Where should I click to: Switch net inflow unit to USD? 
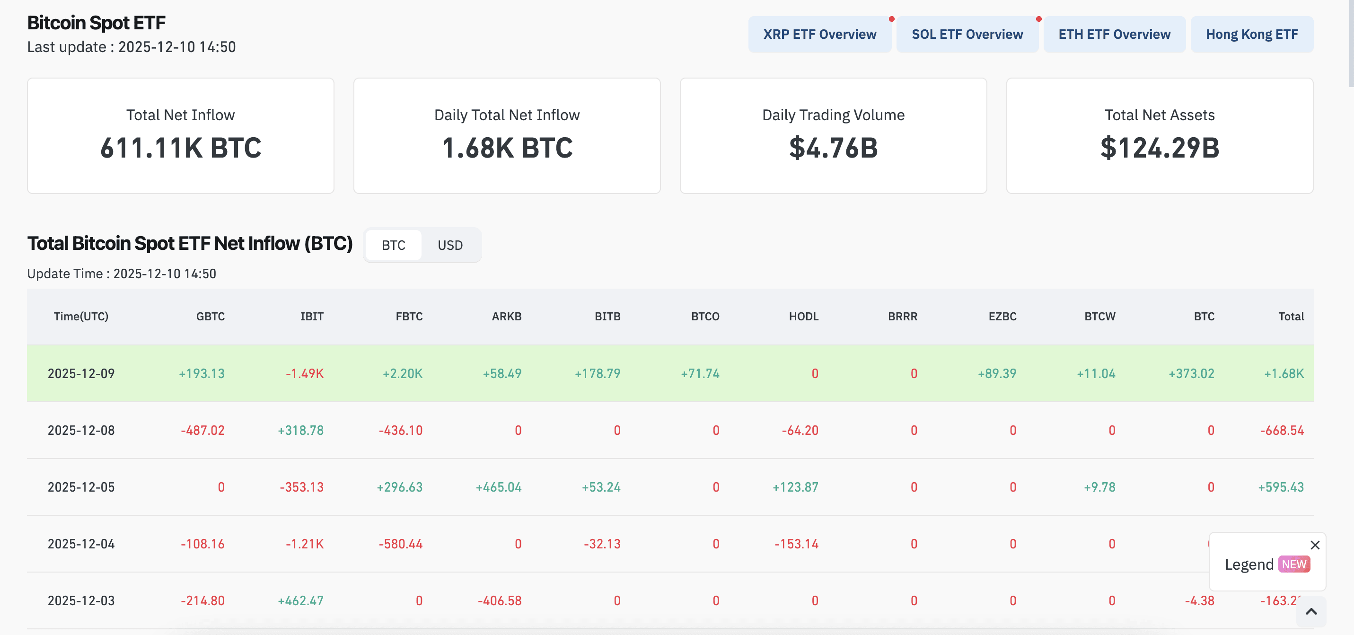(x=450, y=245)
